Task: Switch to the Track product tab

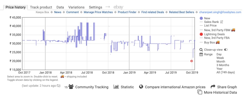Action: [41, 7]
